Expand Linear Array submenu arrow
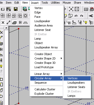This screenshot has height=105, width=94. click(61, 74)
